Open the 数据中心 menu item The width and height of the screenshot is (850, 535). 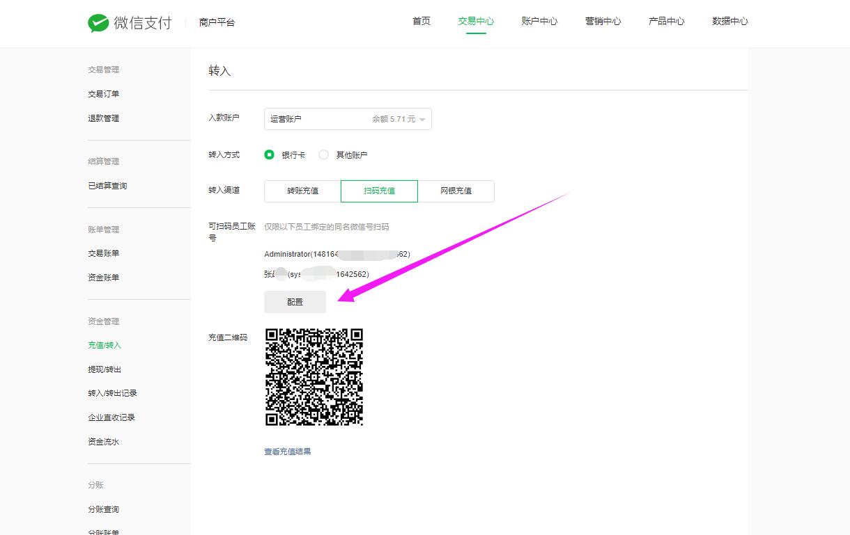729,21
